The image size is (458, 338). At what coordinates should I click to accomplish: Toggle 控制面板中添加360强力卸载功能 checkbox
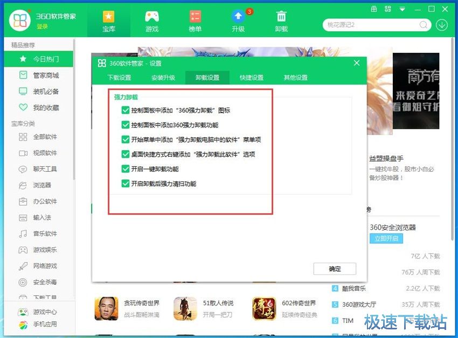point(126,125)
